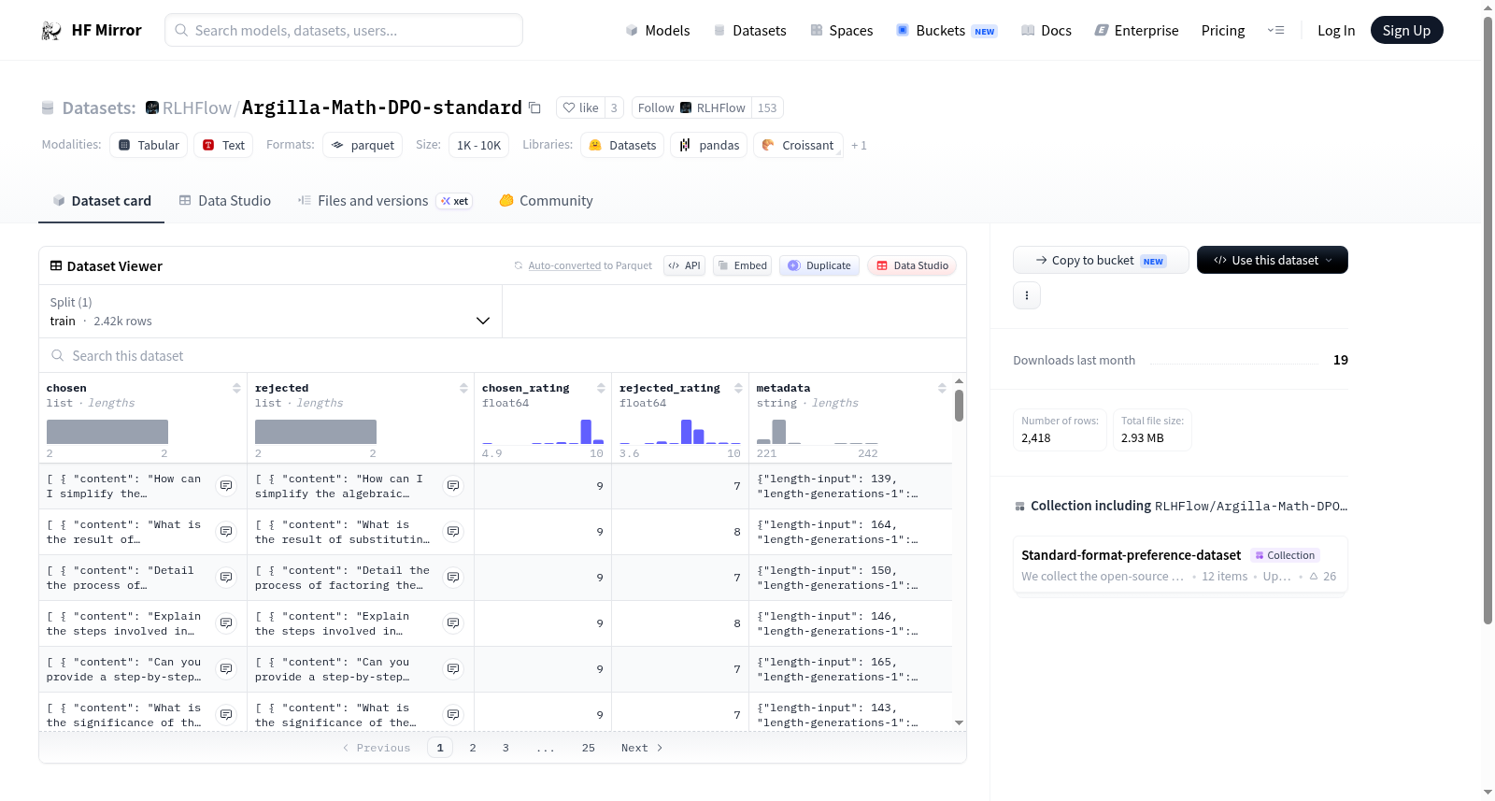
Task: Click the Log In link
Action: click(1336, 30)
